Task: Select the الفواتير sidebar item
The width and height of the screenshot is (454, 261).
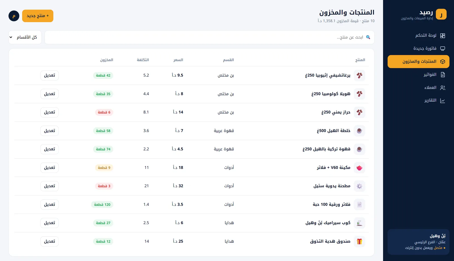Action: click(x=418, y=75)
